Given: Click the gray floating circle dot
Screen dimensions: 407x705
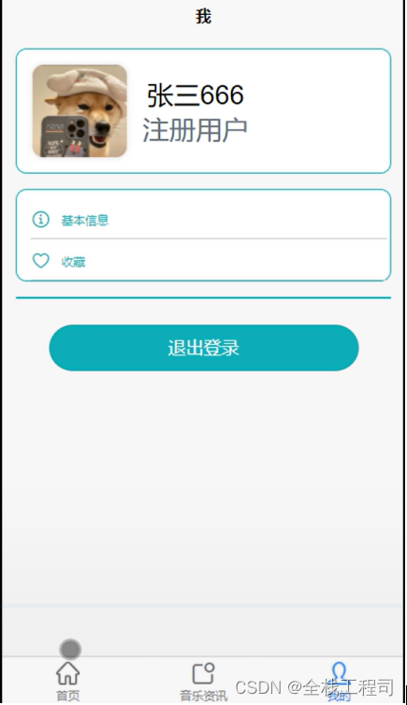Looking at the screenshot, I should pyautogui.click(x=70, y=649).
